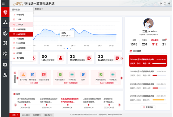Select EAST4报表 highlighted menu entry
The width and height of the screenshot is (173, 117).
21,34
